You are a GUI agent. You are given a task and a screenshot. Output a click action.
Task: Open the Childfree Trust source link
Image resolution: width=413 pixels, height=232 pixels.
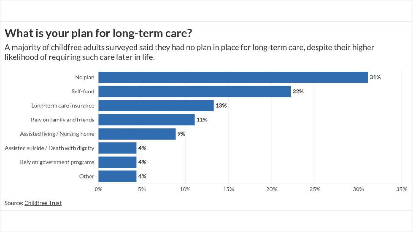pos(43,203)
